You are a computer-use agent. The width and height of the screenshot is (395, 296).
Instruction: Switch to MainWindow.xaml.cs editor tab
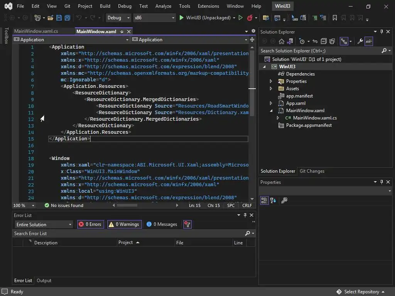[36, 31]
